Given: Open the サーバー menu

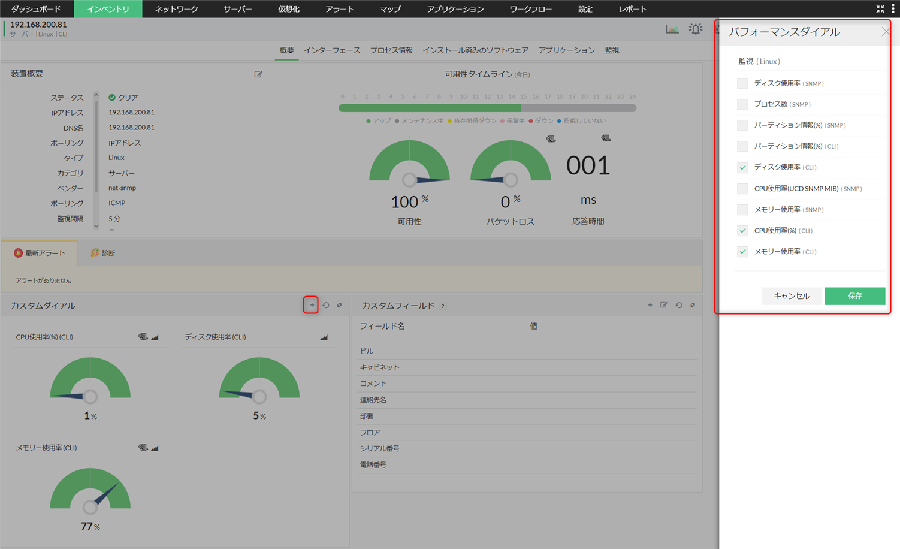Looking at the screenshot, I should (237, 9).
